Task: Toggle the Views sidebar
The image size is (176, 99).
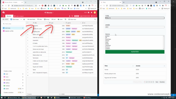Action: [x=5, y=19]
